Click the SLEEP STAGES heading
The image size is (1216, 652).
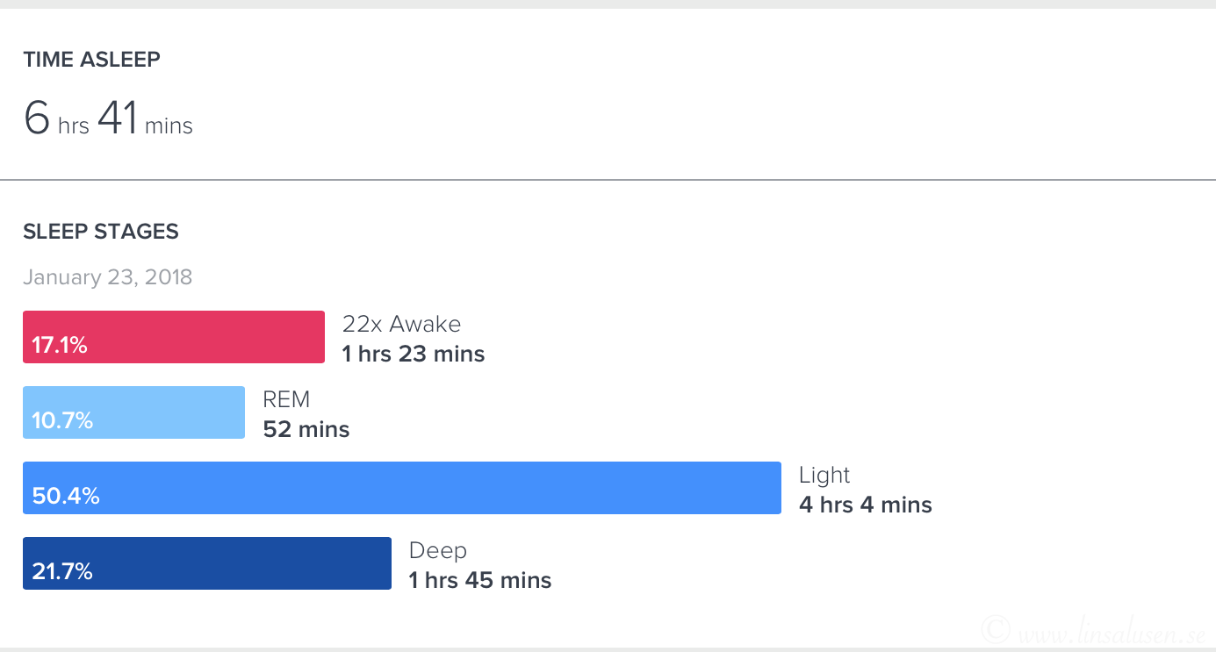coord(101,232)
